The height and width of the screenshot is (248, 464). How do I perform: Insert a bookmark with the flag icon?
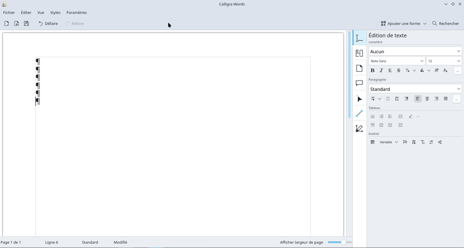405,142
